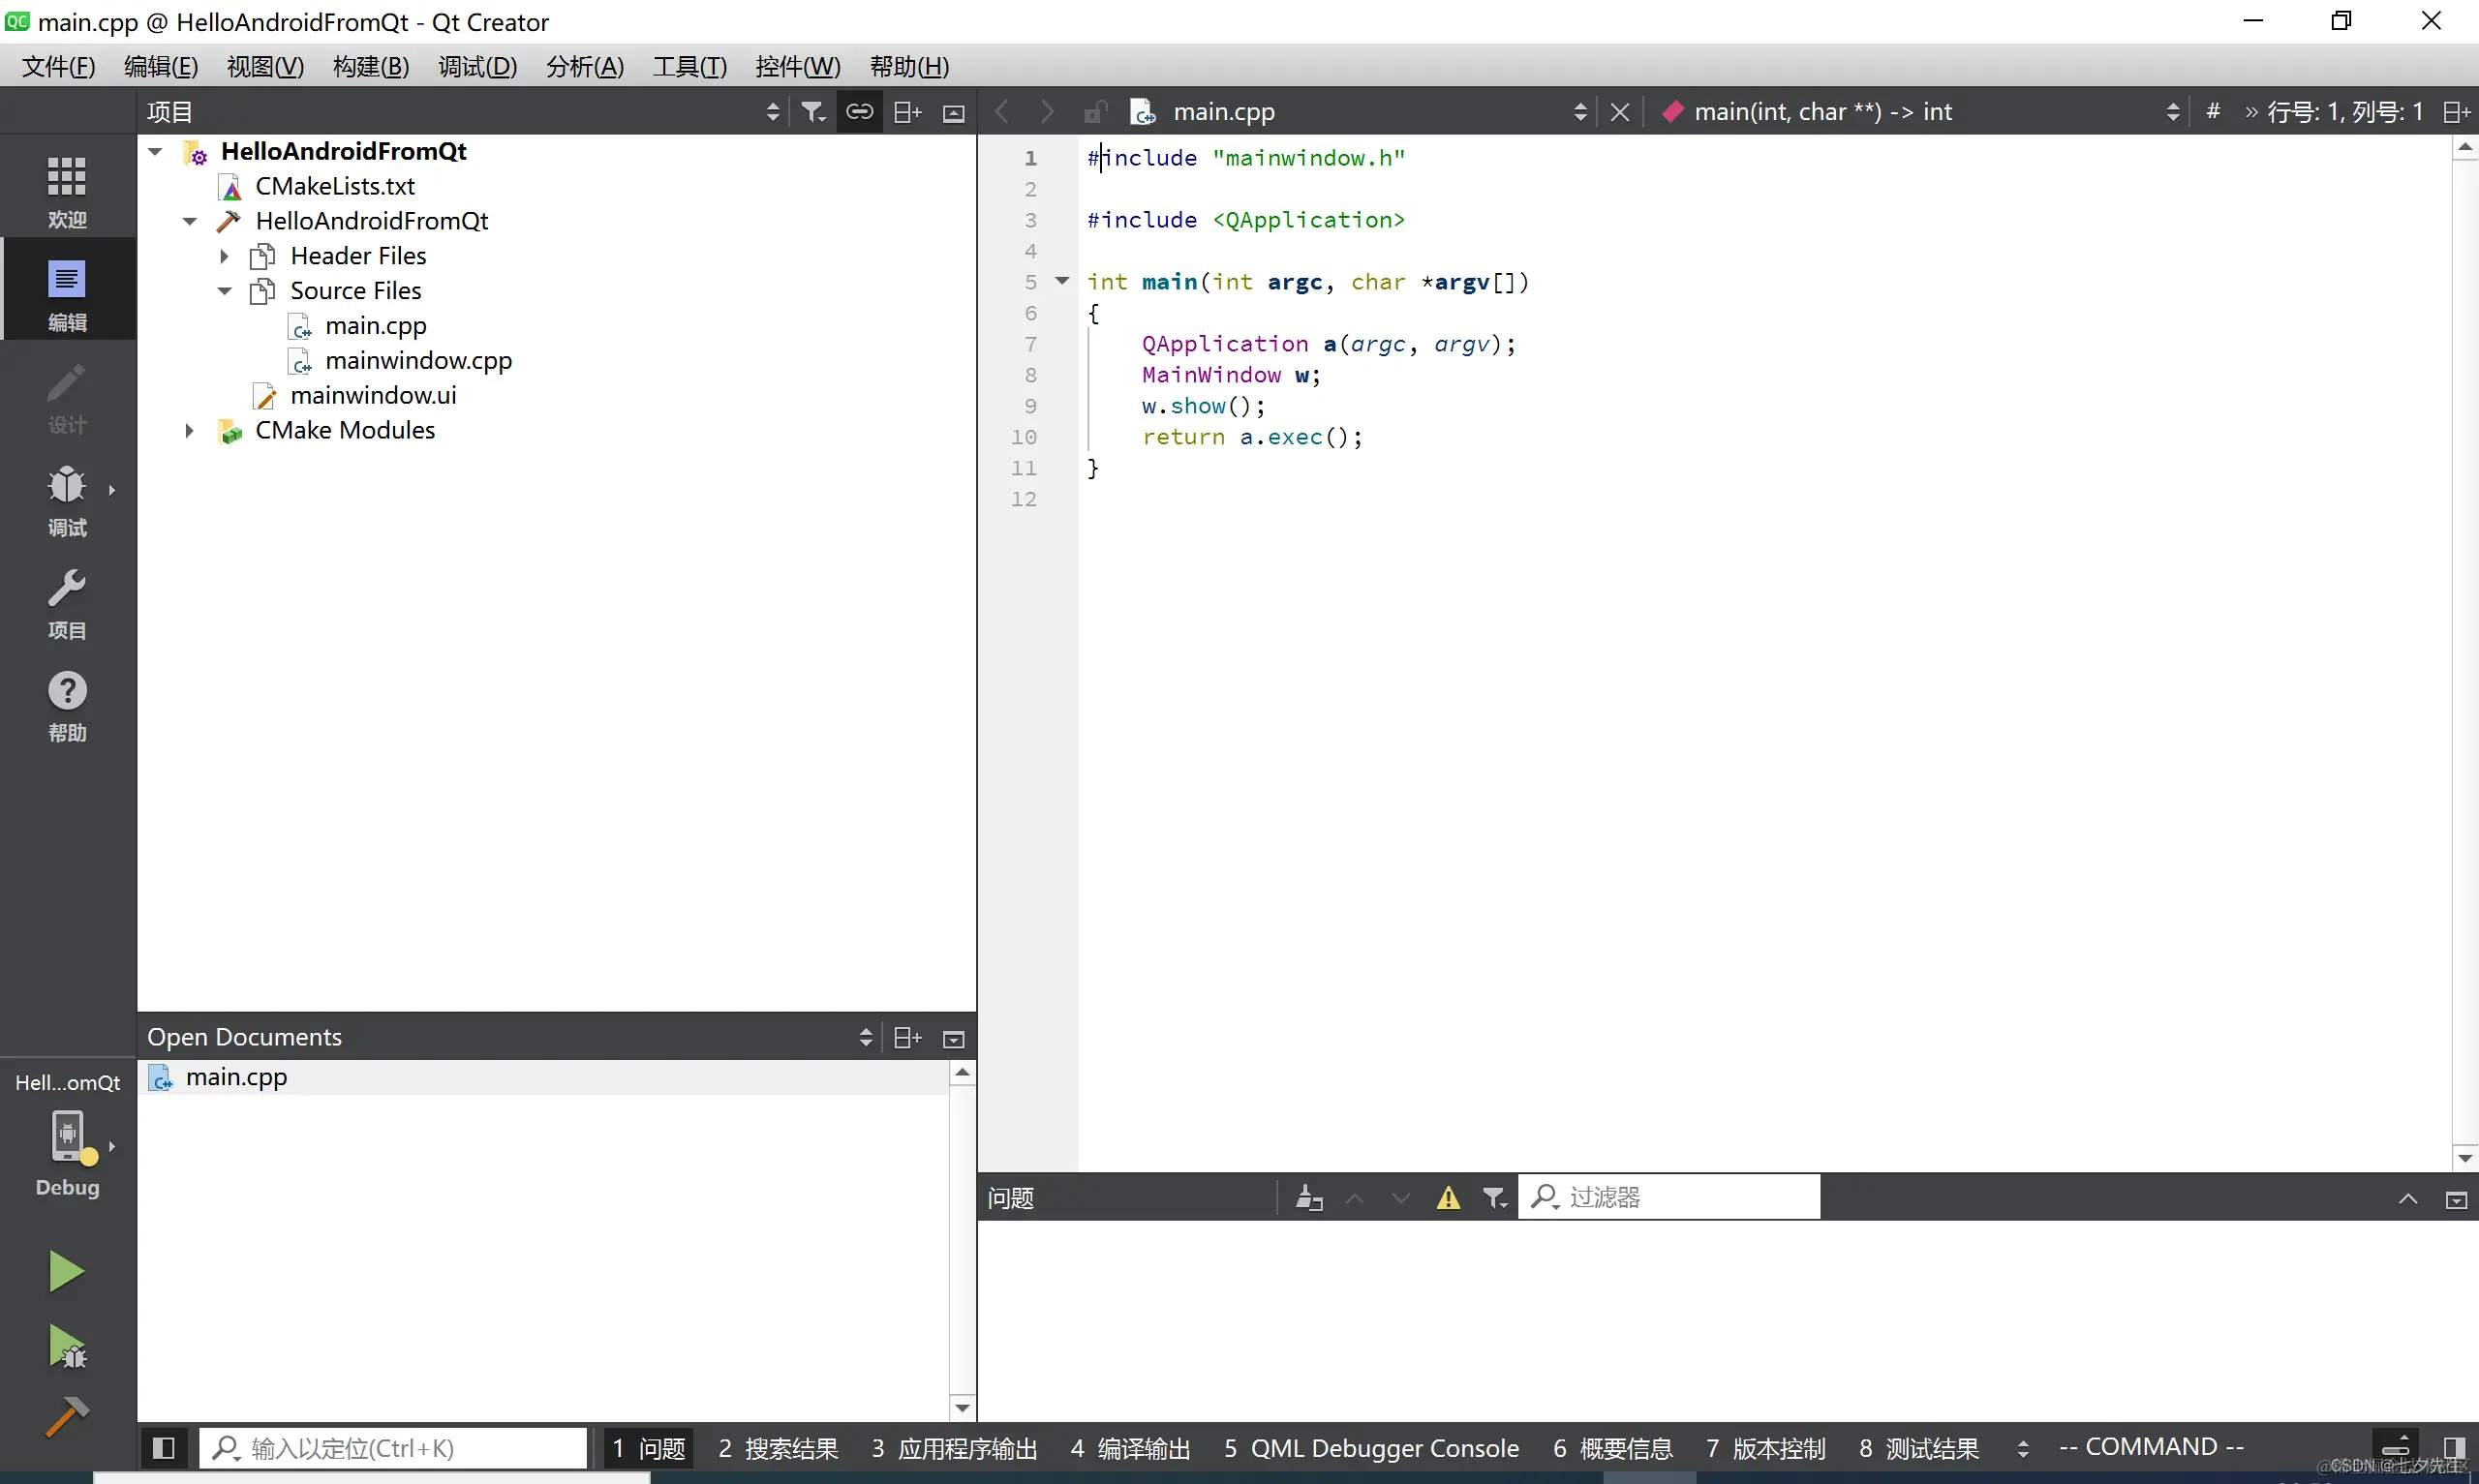Open the Debug mode in sidebar
Screen dimensions: 2479x1484
67,499
